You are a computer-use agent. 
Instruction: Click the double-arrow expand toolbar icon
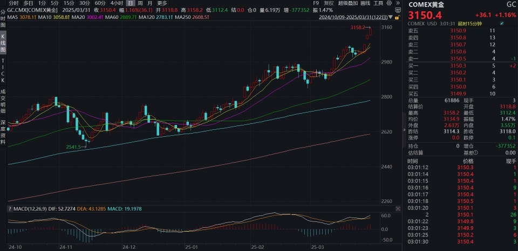(x=398, y=3)
